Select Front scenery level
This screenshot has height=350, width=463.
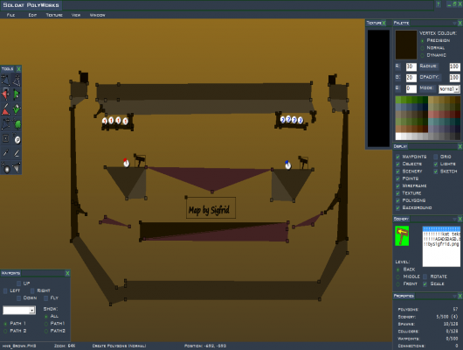(x=397, y=284)
